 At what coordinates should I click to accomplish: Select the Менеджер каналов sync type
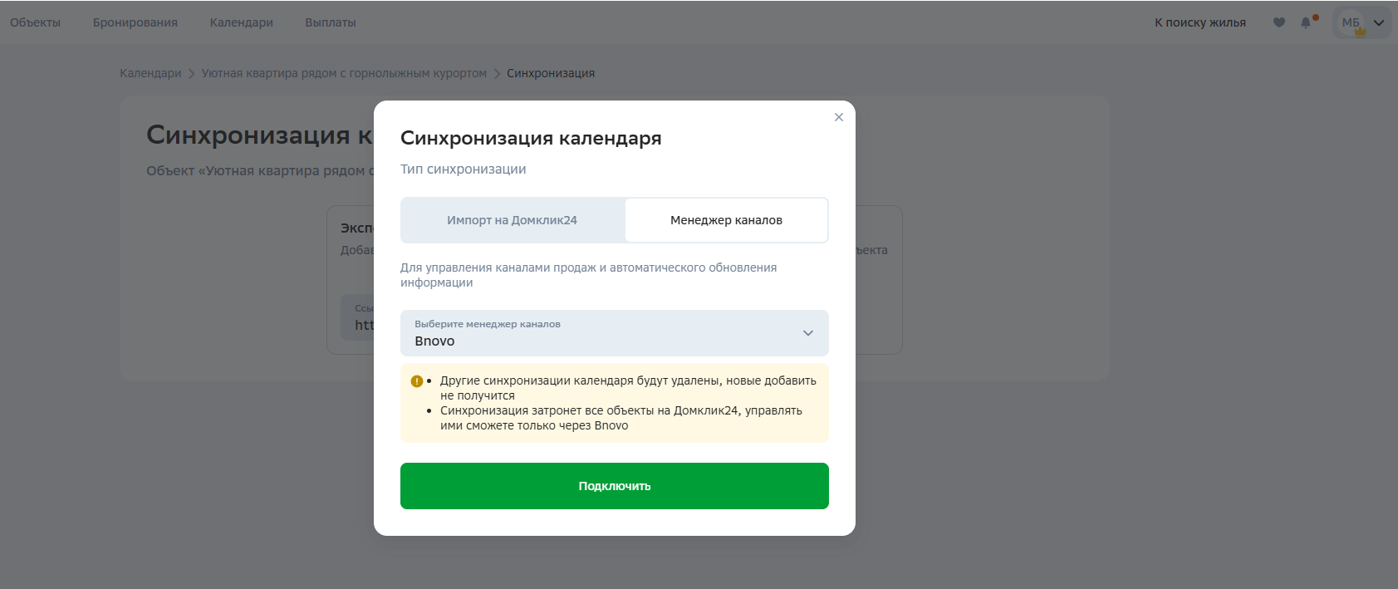click(x=726, y=220)
